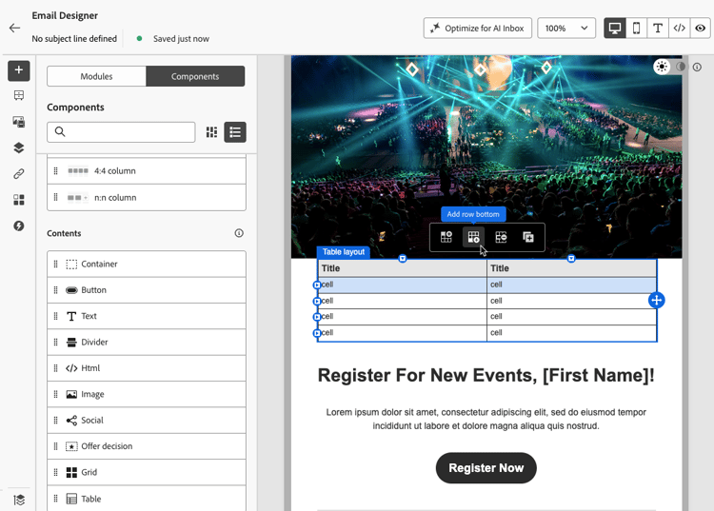This screenshot has height=511, width=714.
Task: Click the duplicate row table icon
Action: [528, 237]
